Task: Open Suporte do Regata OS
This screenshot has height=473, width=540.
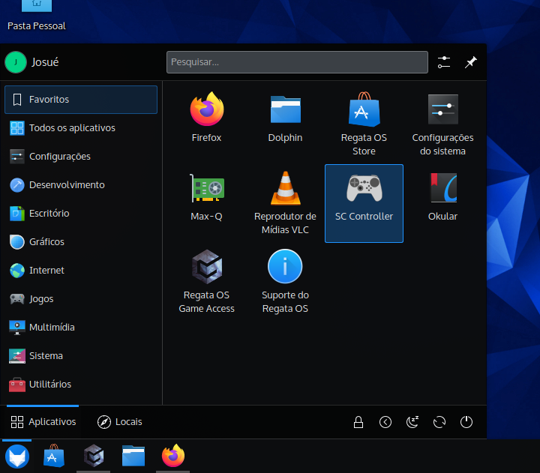Action: click(x=285, y=283)
